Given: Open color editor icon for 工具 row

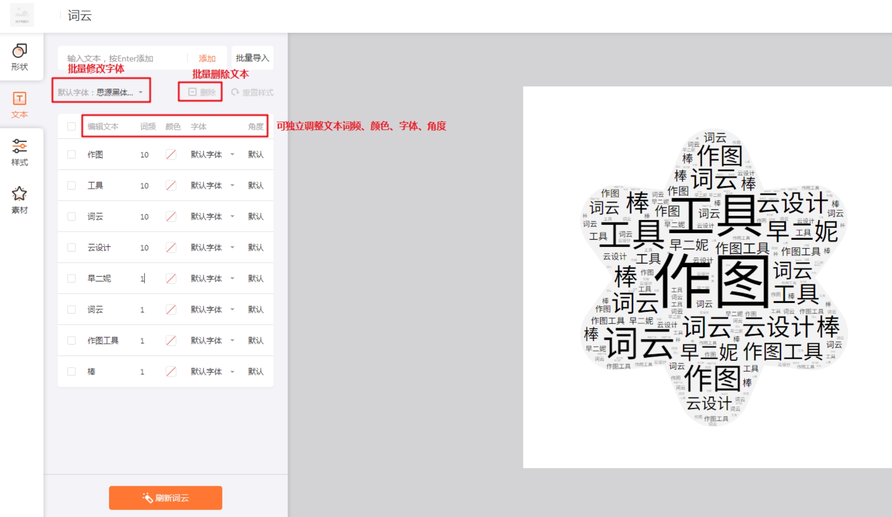Looking at the screenshot, I should tap(171, 185).
